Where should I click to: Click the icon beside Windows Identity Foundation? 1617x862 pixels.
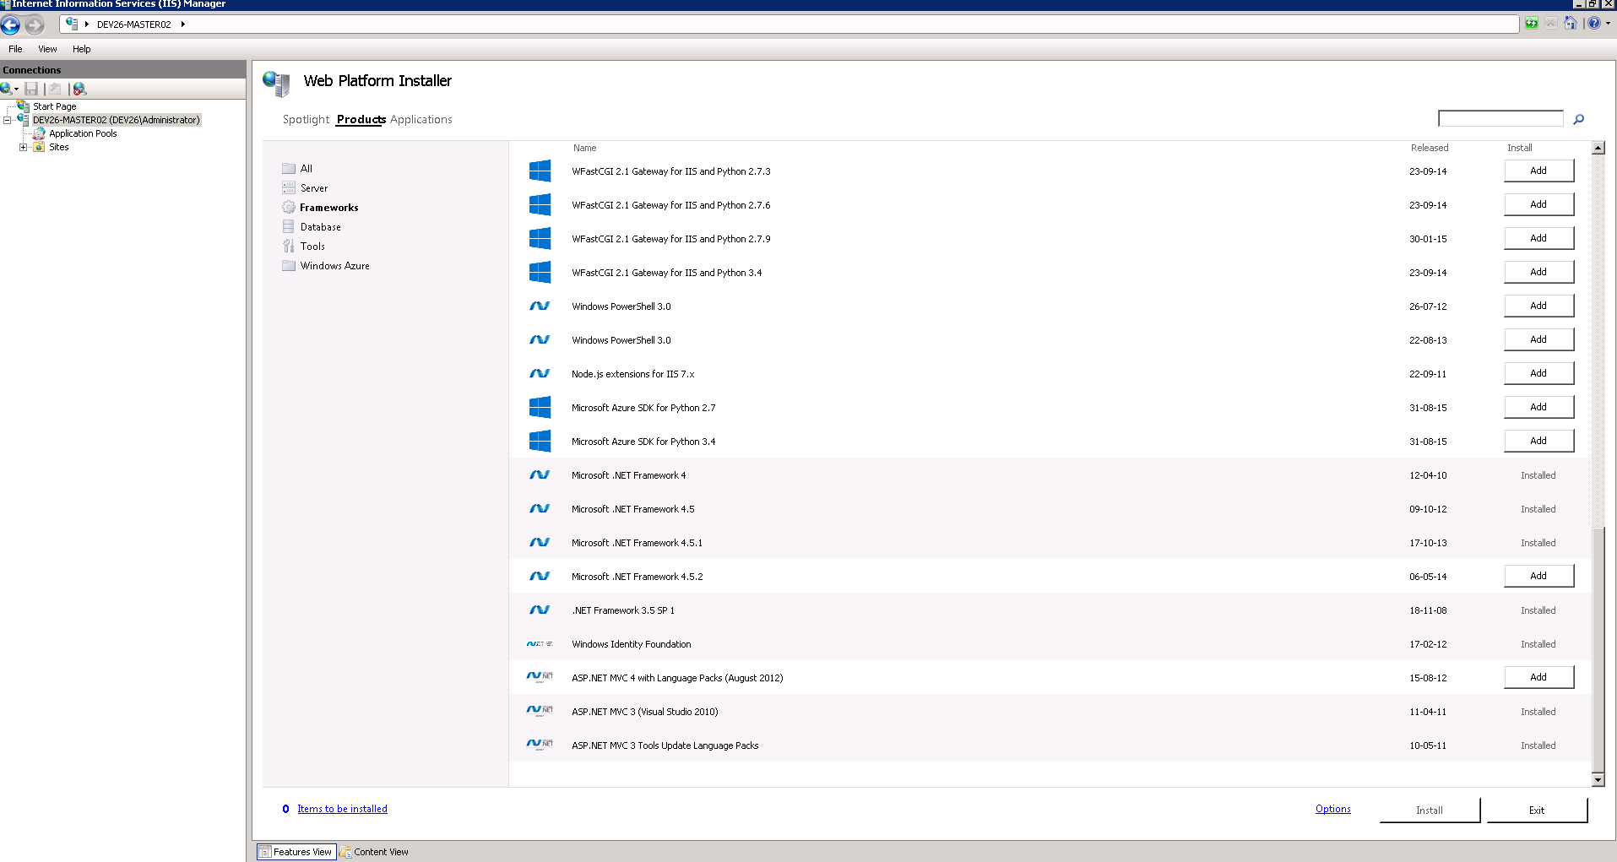(540, 643)
